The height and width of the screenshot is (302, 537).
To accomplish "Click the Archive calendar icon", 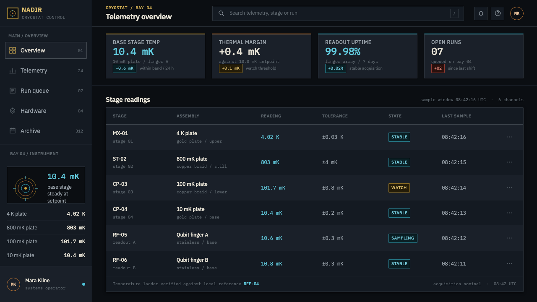I will [13, 131].
